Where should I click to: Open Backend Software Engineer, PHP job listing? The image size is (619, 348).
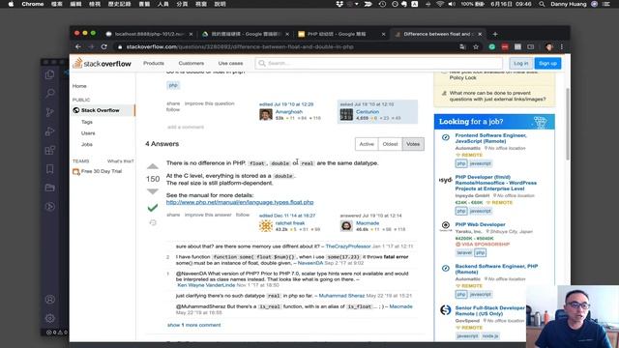coord(496,269)
